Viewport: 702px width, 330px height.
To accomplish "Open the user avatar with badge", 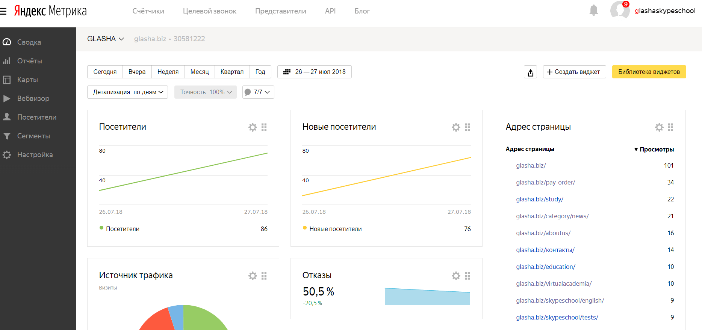I will click(x=620, y=10).
